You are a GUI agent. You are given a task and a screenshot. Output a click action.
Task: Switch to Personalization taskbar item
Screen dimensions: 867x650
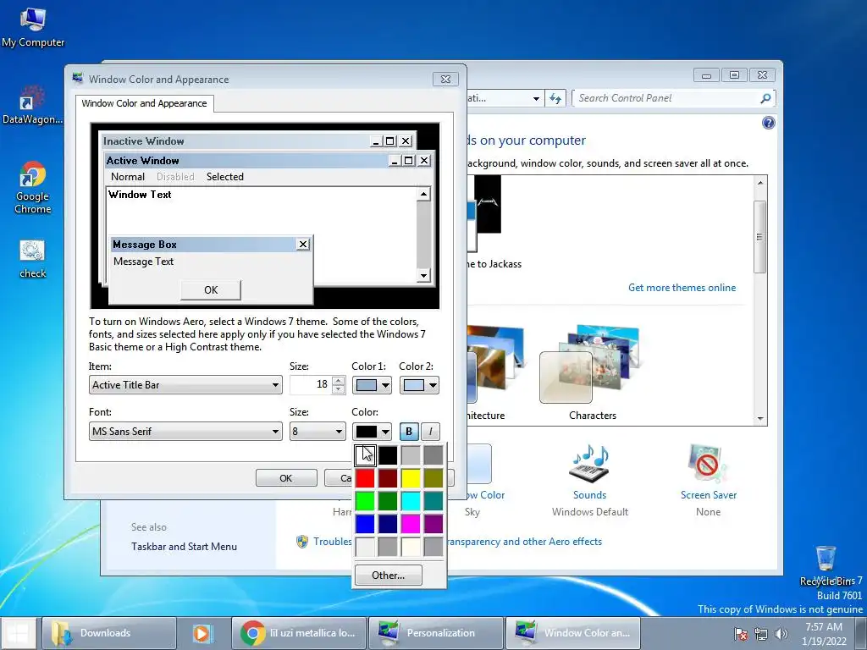pos(436,633)
